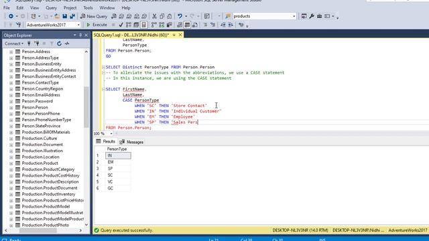Click the Save All icon

(72, 16)
